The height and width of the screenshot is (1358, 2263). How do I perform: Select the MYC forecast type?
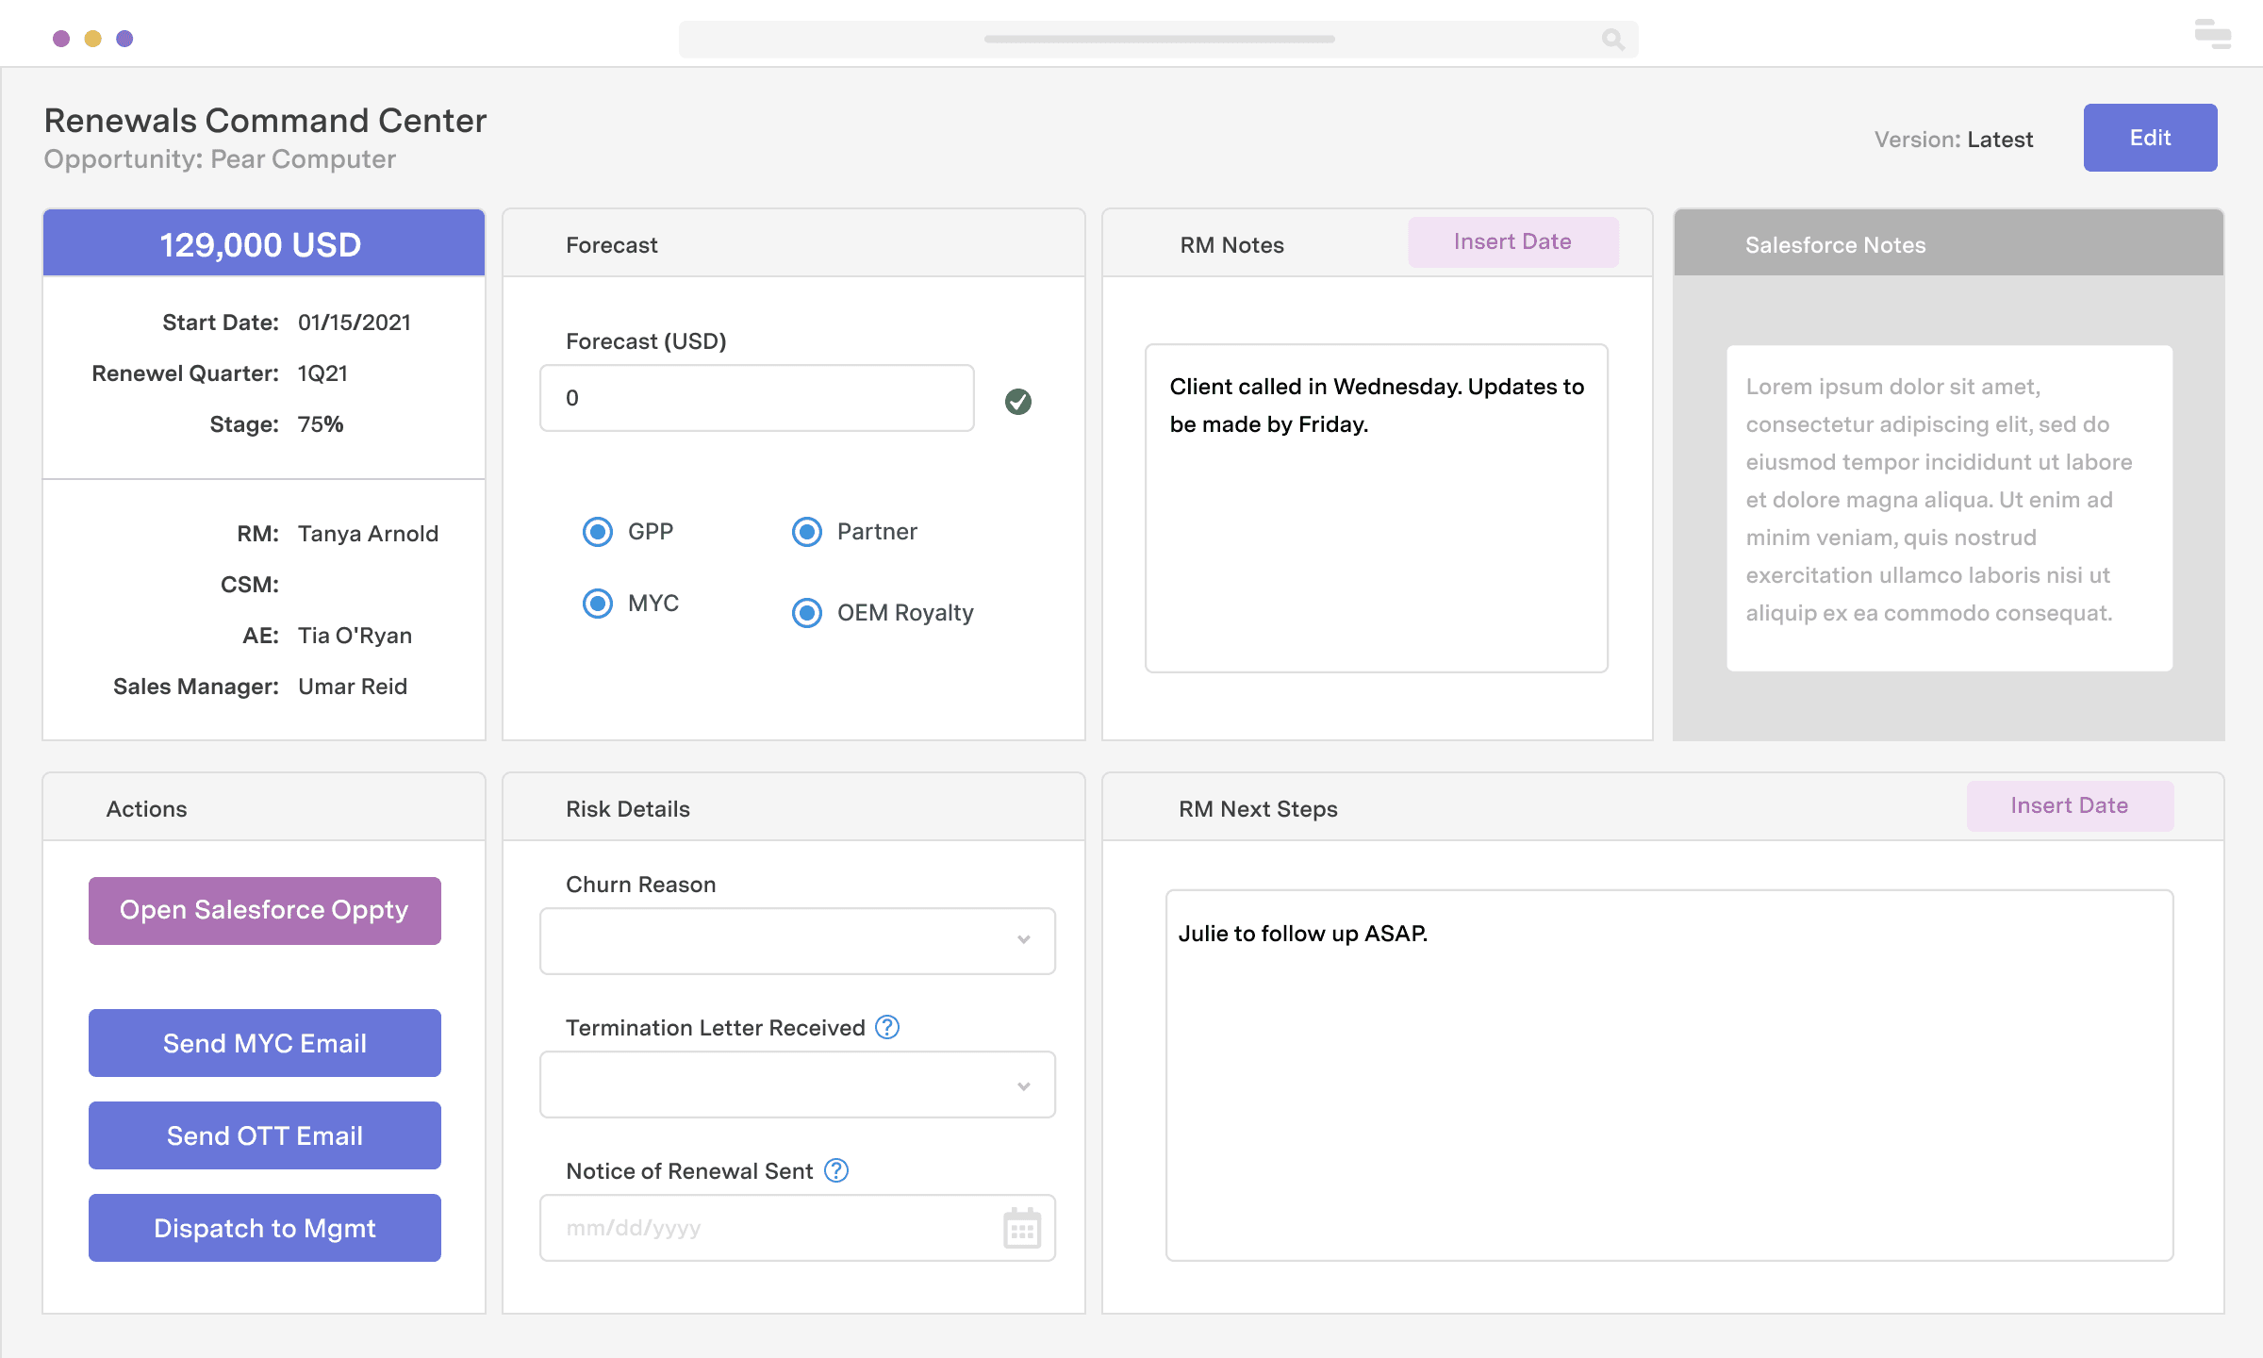pyautogui.click(x=597, y=603)
